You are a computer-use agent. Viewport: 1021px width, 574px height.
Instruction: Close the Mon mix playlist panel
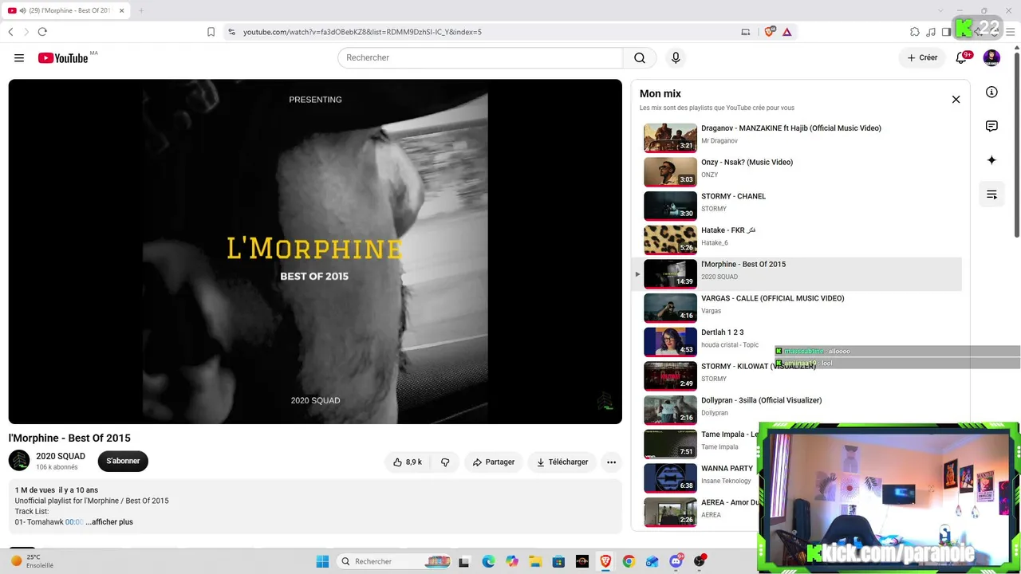(956, 100)
